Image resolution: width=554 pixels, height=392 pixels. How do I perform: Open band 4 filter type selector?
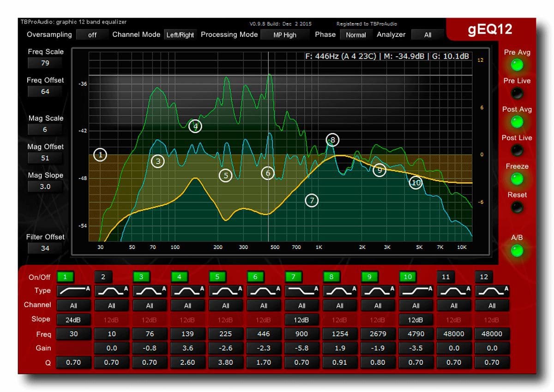187,291
